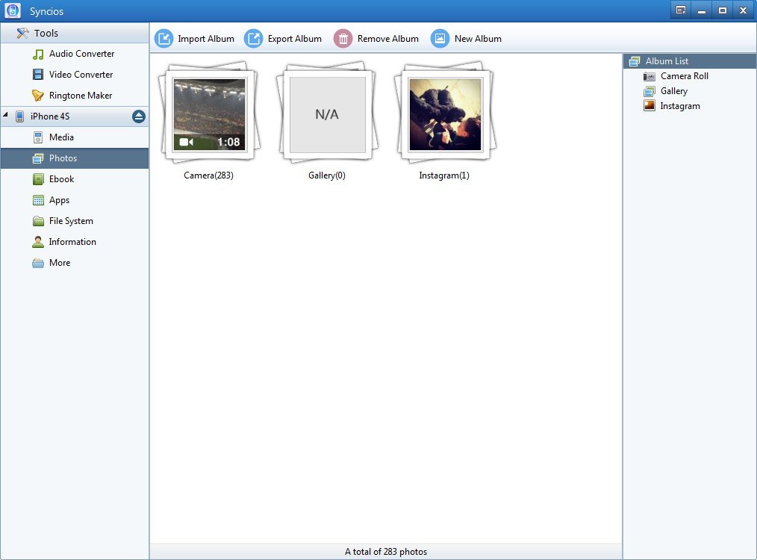
Task: Export the selected album
Action: (x=284, y=38)
